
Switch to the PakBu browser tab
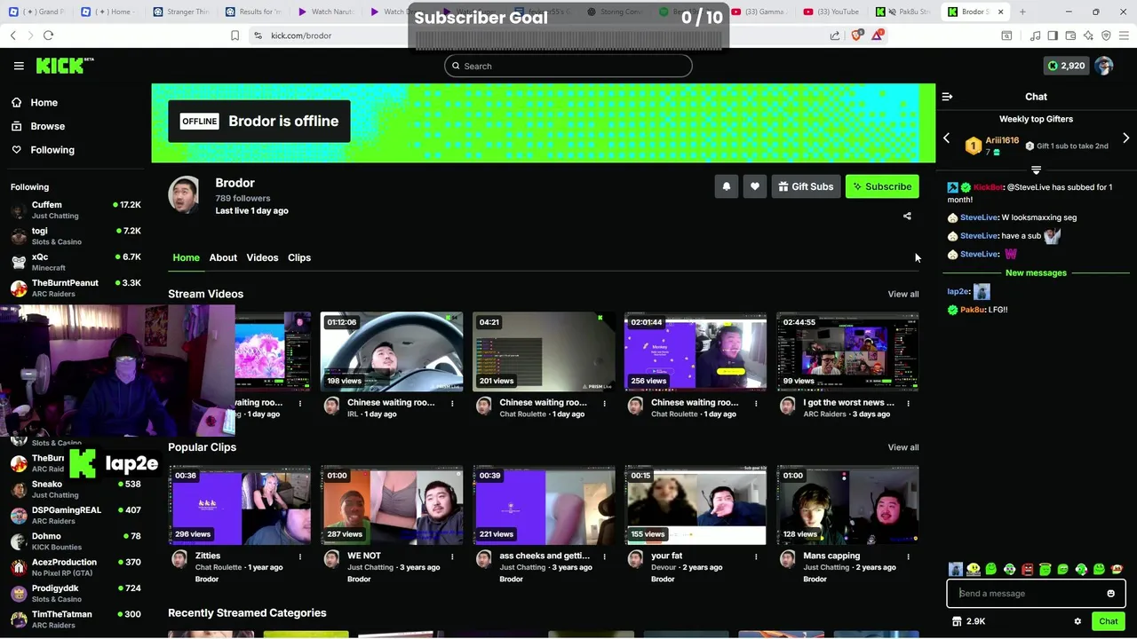point(904,12)
